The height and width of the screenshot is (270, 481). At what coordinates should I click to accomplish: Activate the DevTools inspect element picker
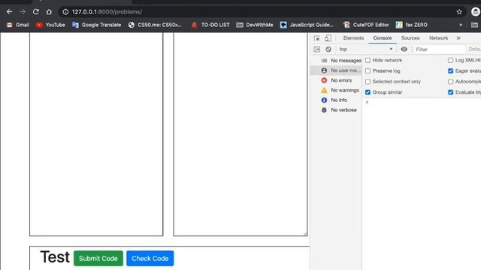pyautogui.click(x=317, y=38)
